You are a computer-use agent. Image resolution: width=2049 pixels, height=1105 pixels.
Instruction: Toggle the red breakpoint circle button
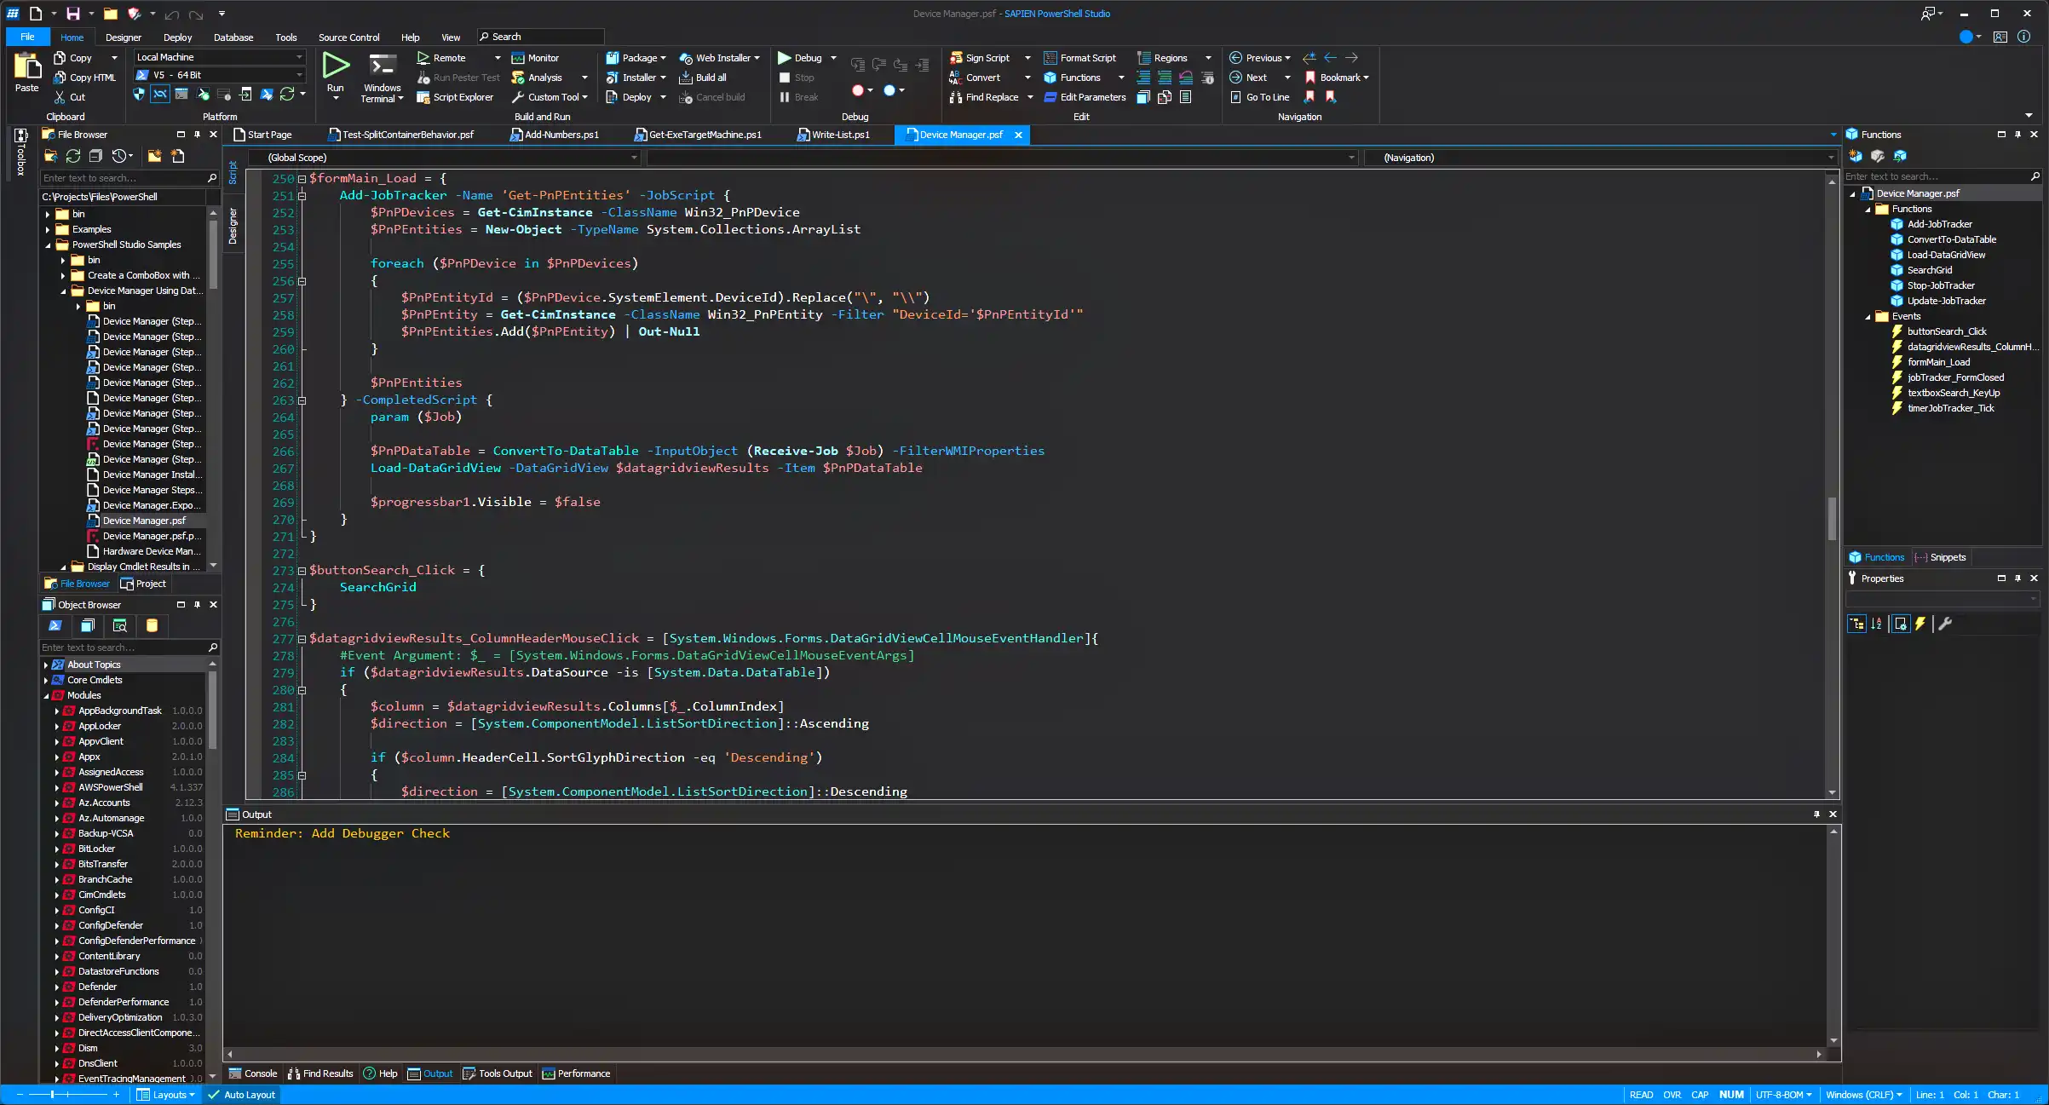[x=857, y=90]
